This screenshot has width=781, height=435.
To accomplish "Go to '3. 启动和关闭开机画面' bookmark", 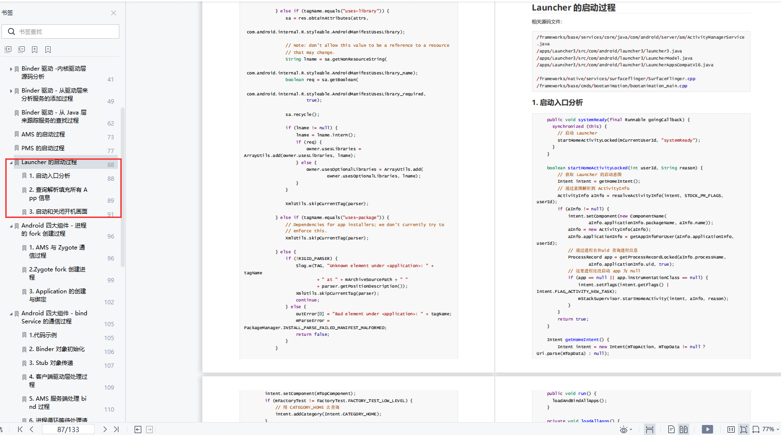I will [58, 212].
